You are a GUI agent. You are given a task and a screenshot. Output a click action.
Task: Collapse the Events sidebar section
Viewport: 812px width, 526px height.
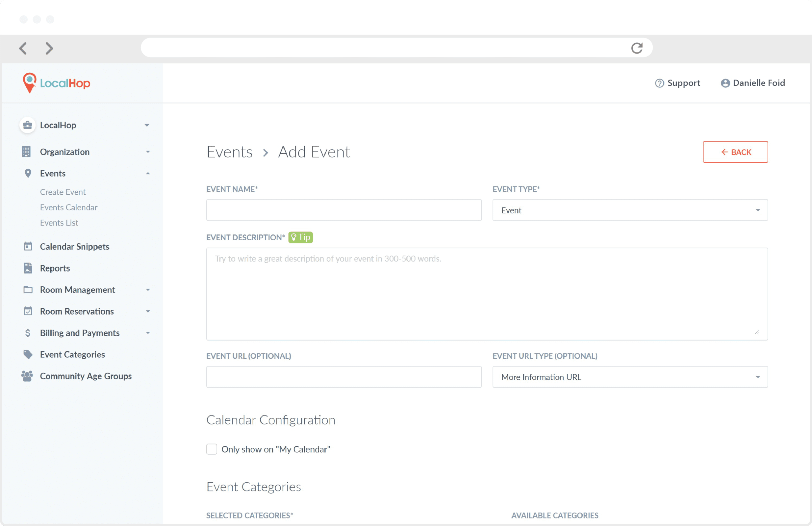coord(148,174)
